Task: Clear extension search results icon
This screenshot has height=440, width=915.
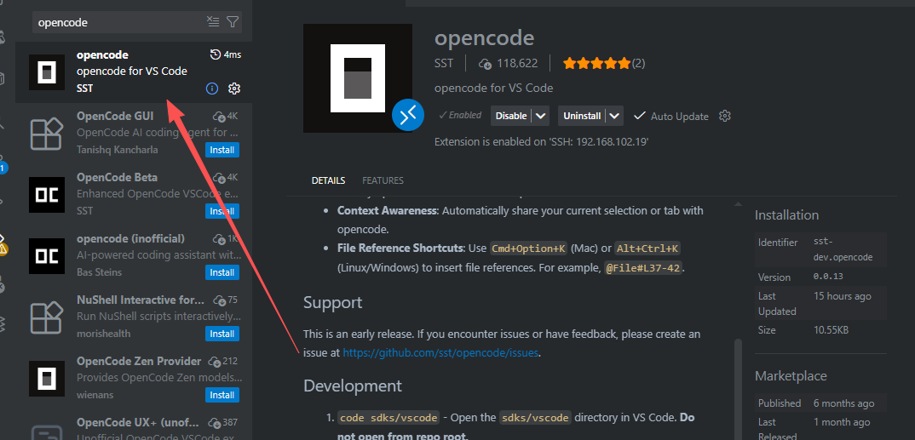Action: [214, 22]
